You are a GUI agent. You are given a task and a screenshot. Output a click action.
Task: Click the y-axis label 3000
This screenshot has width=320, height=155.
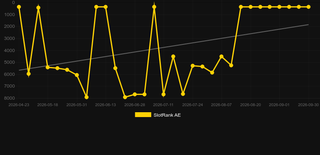click(x=10, y=38)
